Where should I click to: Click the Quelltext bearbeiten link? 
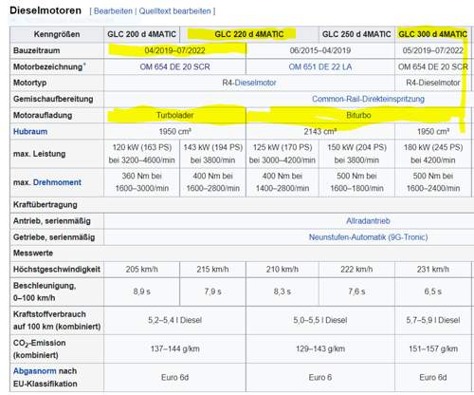pyautogui.click(x=174, y=11)
